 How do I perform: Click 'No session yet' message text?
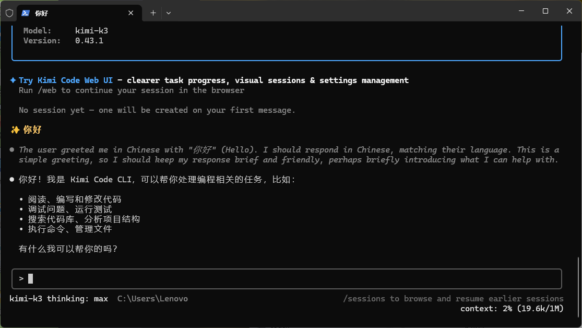click(157, 110)
